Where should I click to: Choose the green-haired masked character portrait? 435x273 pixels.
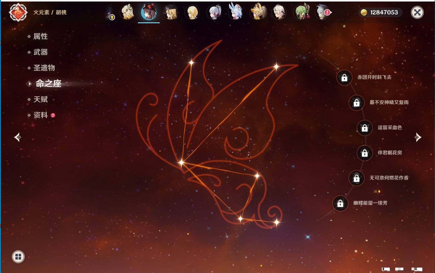pyautogui.click(x=302, y=12)
